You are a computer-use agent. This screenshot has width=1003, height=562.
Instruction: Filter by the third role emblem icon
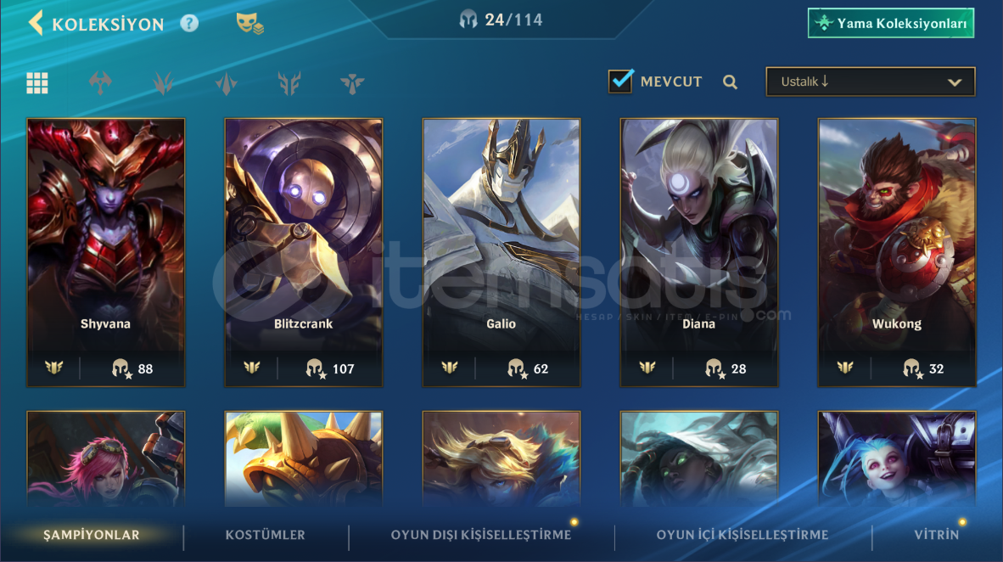[x=226, y=82]
